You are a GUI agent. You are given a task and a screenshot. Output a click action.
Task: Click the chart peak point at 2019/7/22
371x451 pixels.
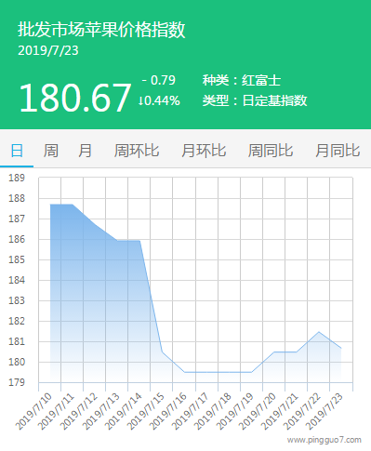319,332
